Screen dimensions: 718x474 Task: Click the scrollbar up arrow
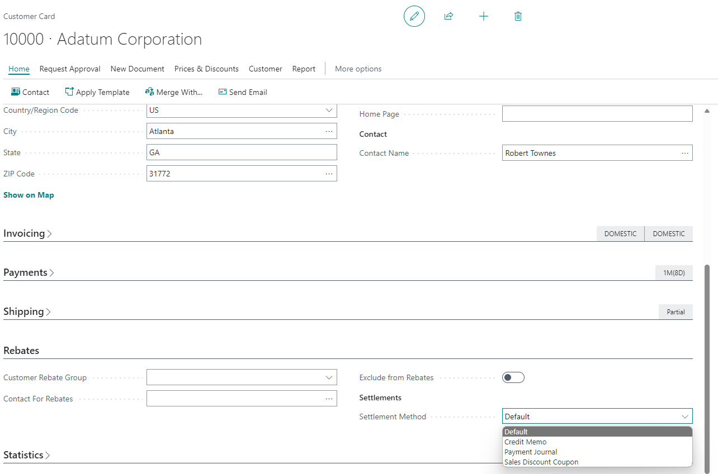707,111
